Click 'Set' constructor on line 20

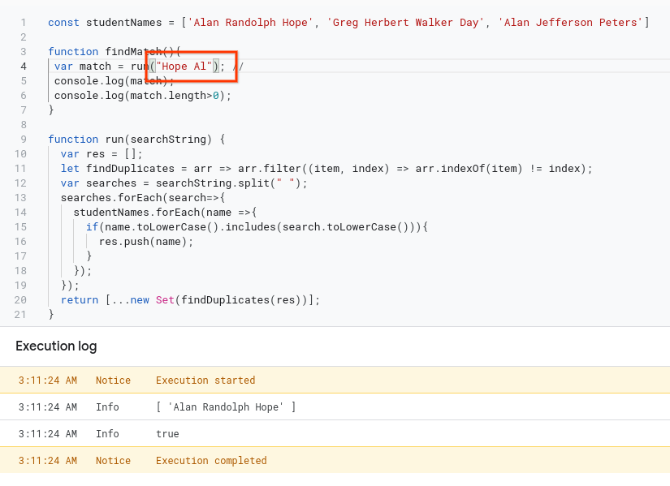point(165,300)
